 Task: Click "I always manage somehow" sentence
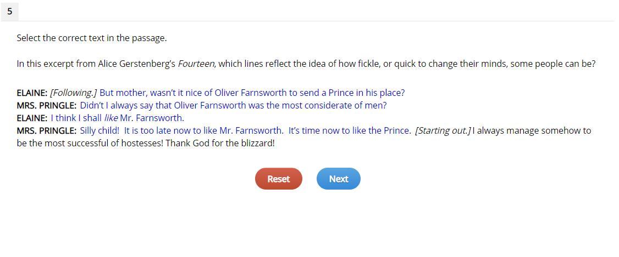click(531, 130)
